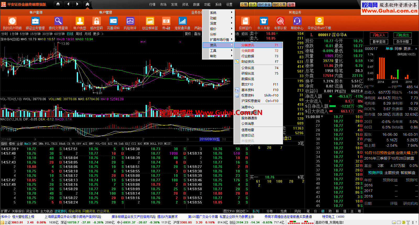
Task: Expand 分析 submenu in dropdown
Action: 218,34
